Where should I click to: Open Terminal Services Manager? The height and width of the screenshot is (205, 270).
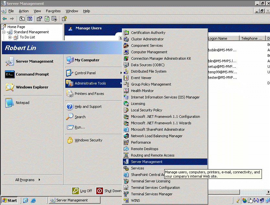pyautogui.click(x=165, y=194)
